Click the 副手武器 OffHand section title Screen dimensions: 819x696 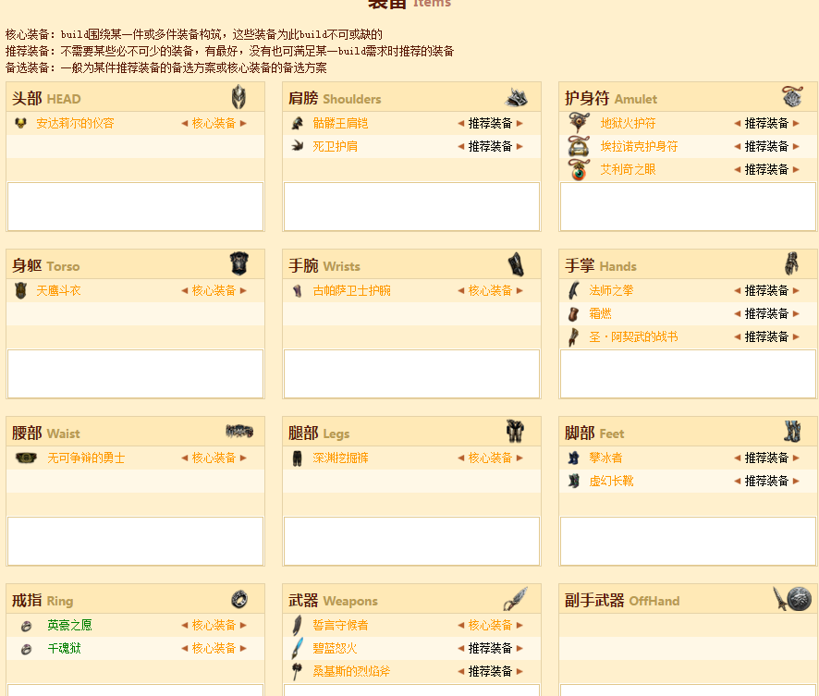pyautogui.click(x=621, y=601)
